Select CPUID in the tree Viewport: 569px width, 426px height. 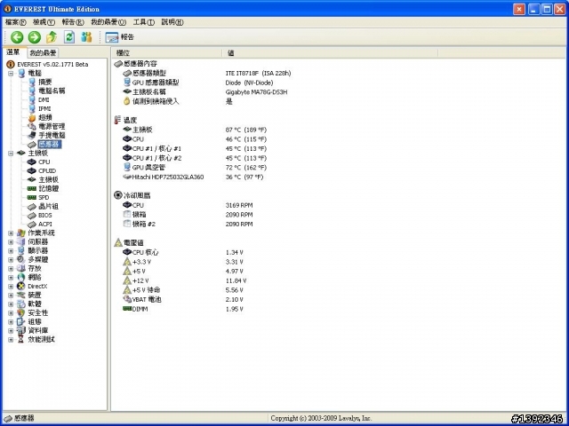pyautogui.click(x=47, y=171)
